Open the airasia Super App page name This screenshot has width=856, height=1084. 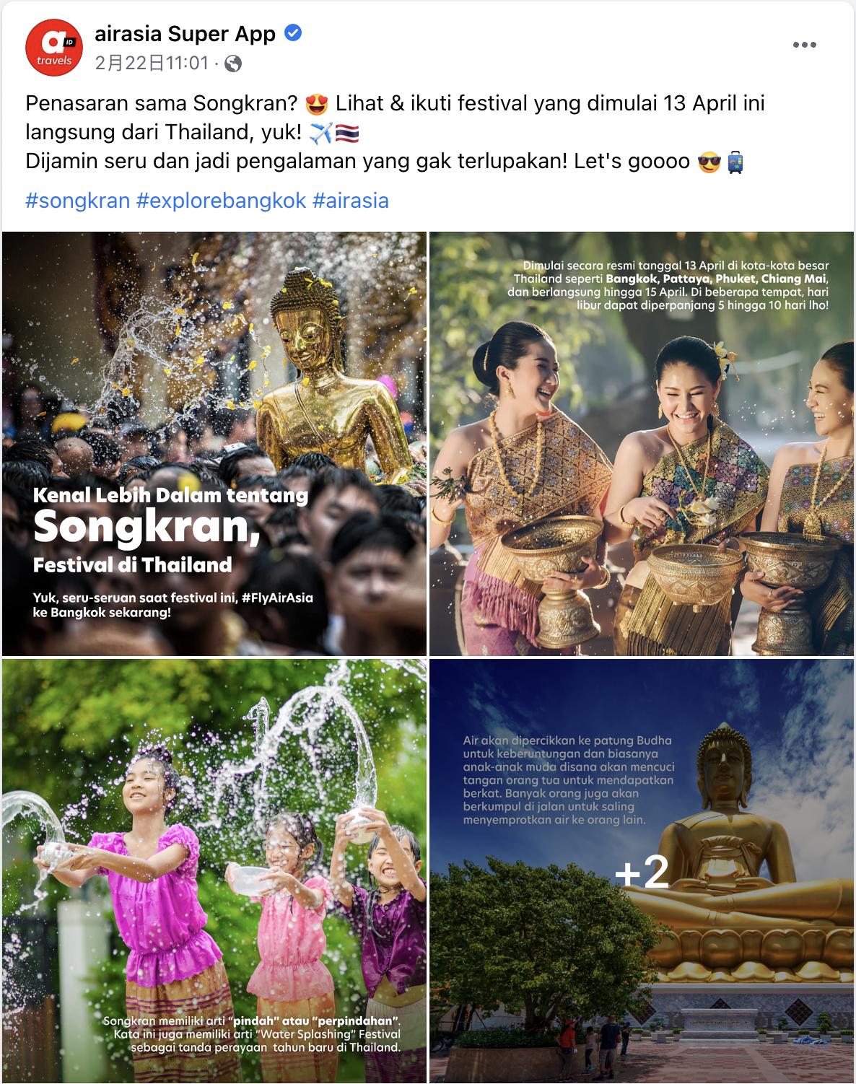(185, 33)
